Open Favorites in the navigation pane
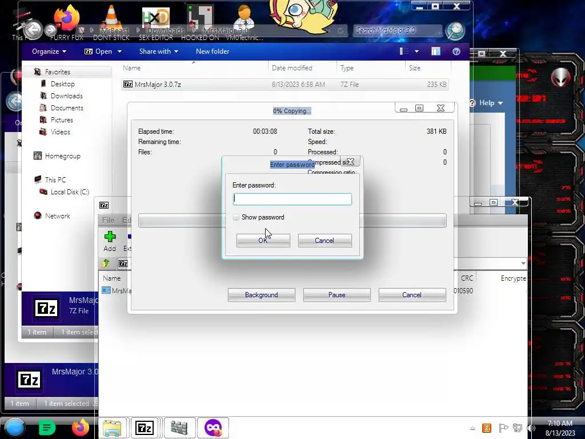Viewport: 585px width, 439px height. (x=57, y=71)
